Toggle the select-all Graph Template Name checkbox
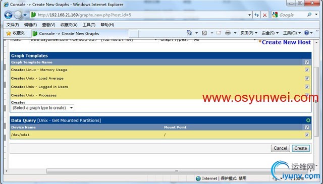Screen dimensions: 323x184 307,63
